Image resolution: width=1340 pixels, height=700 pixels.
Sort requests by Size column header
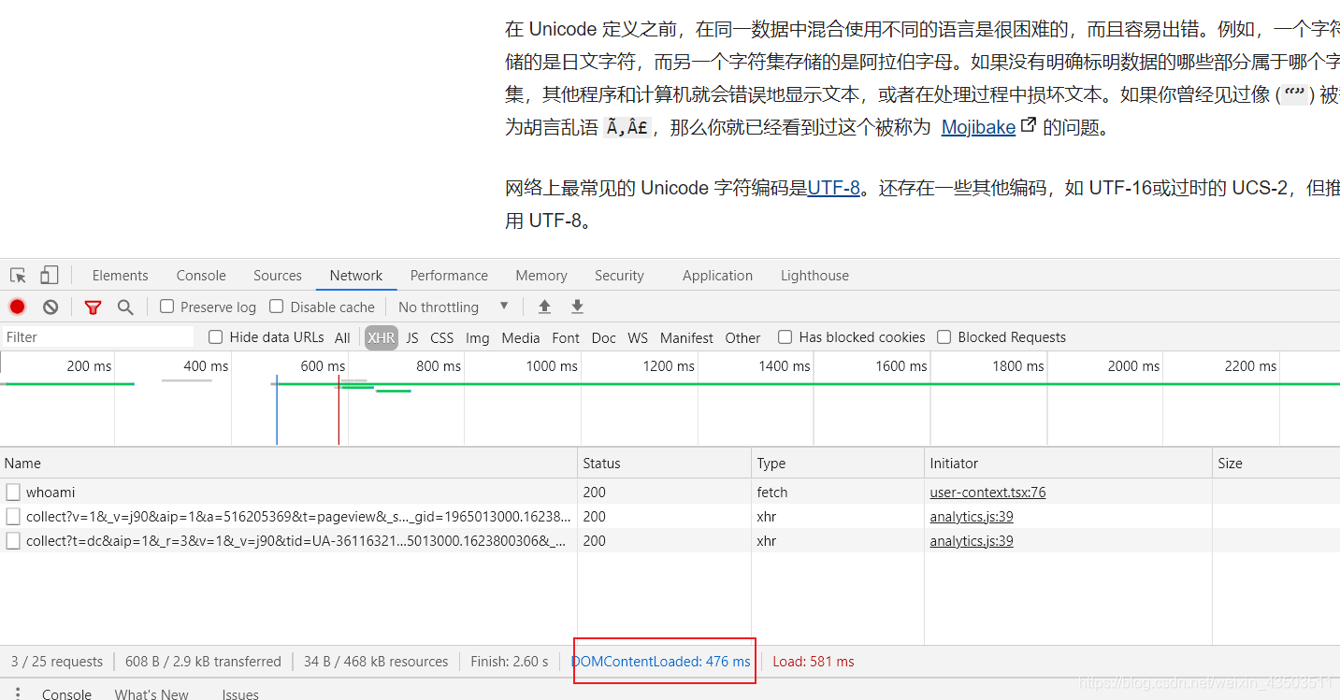tap(1276, 464)
